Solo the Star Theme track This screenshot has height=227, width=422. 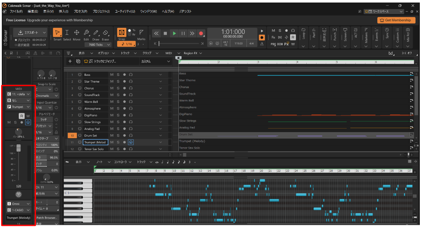pos(118,82)
